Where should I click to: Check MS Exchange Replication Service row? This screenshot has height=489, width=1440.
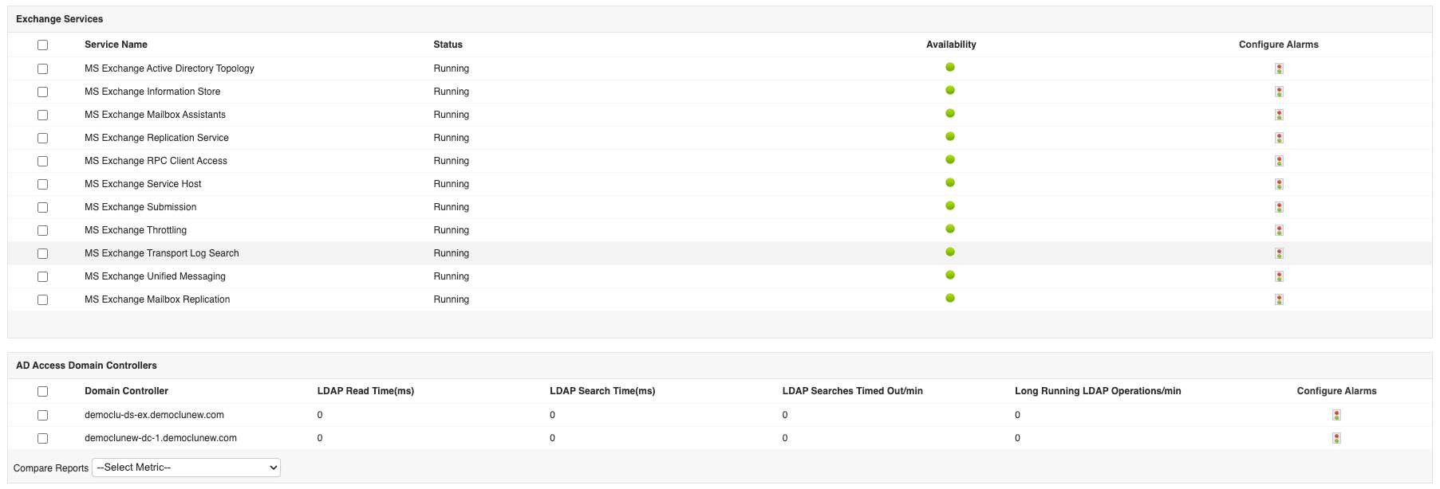(x=42, y=139)
